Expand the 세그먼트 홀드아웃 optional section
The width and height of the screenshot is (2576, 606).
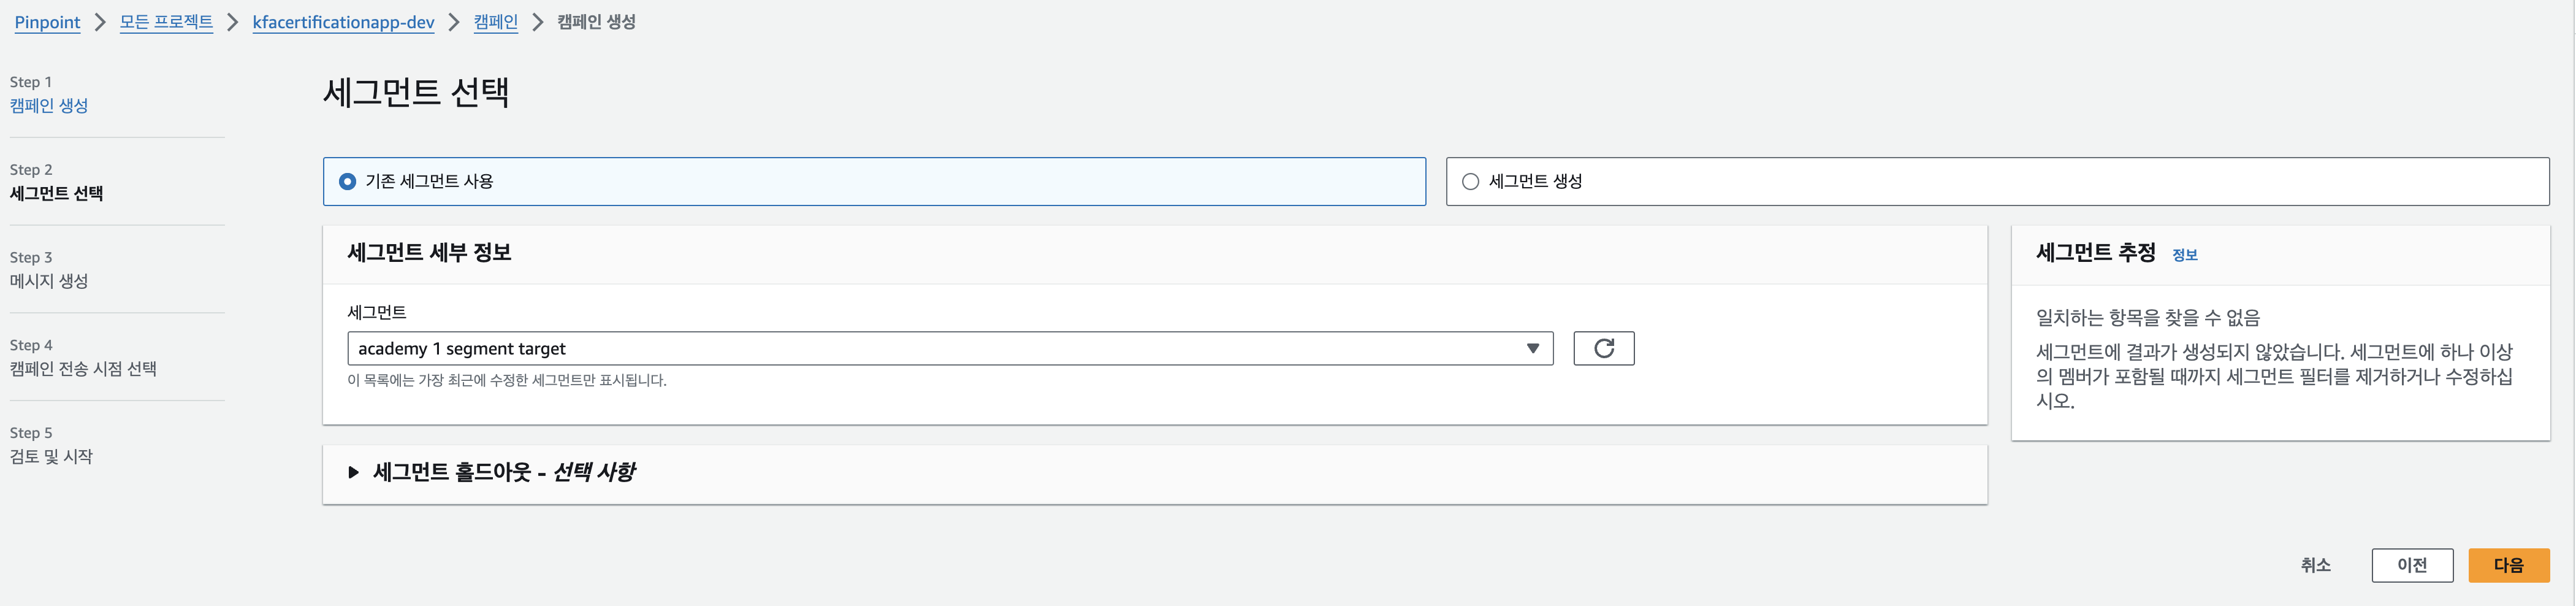click(1154, 473)
